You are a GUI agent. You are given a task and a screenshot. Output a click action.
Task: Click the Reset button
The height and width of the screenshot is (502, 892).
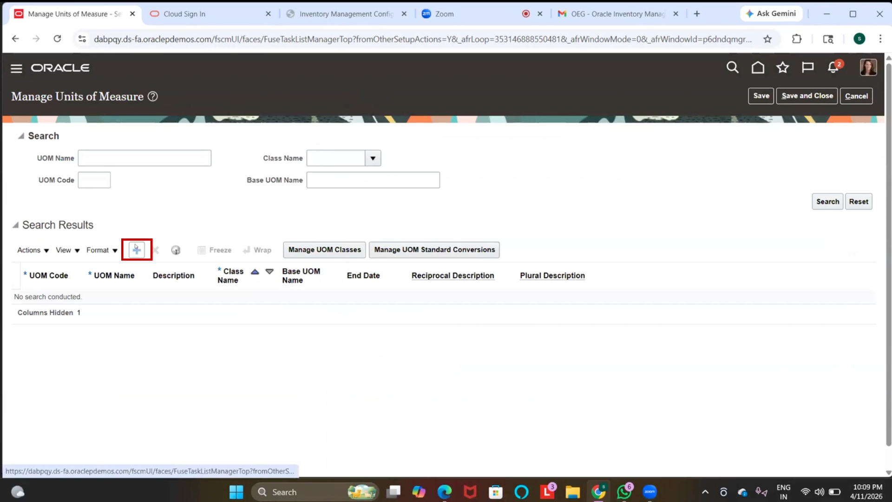[x=859, y=202]
